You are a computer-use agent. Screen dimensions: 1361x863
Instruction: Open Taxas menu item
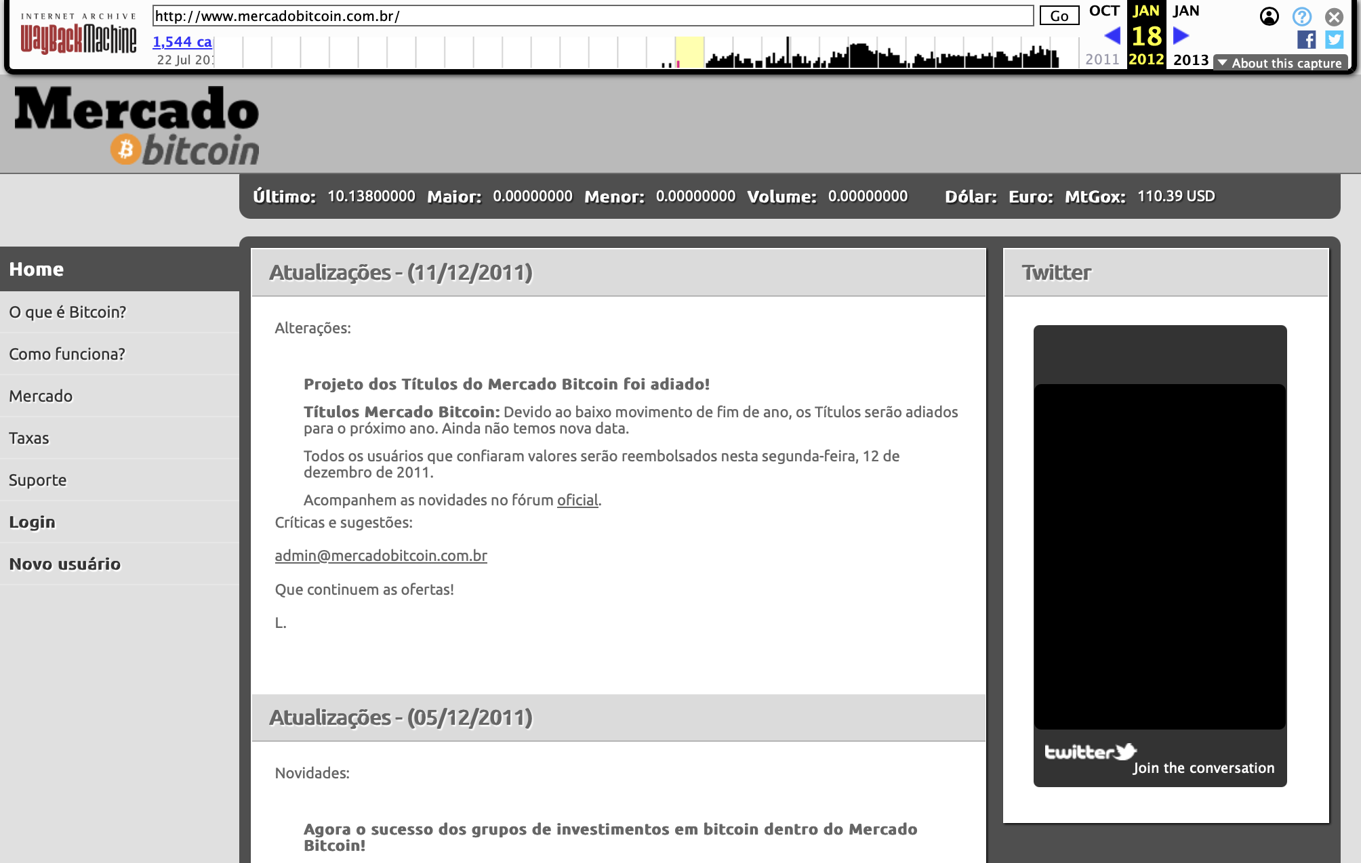click(x=119, y=438)
